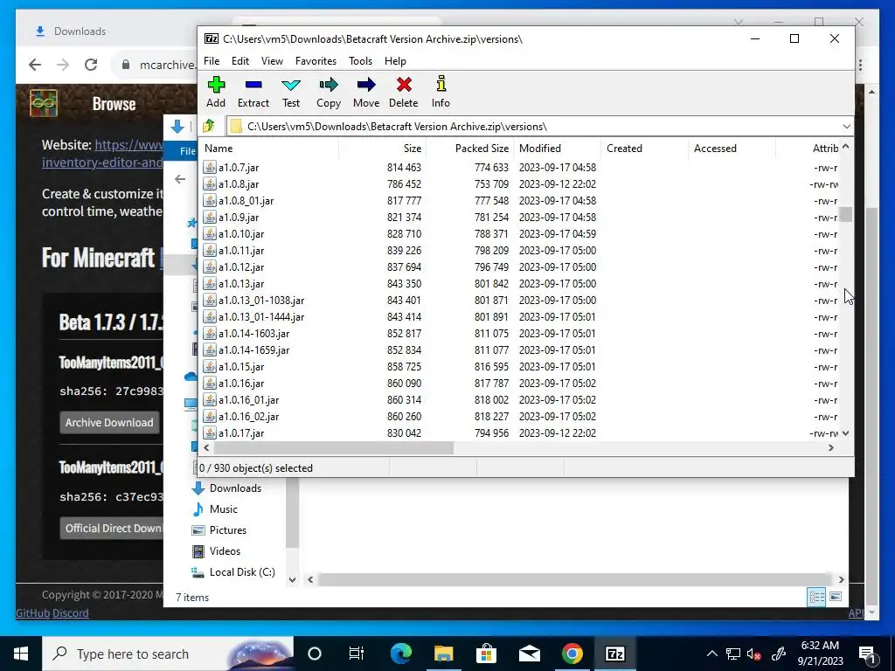The image size is (895, 671).
Task: Switch to Chrome from taskbar
Action: click(x=572, y=654)
